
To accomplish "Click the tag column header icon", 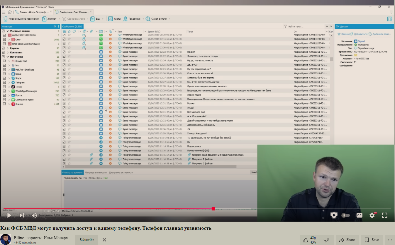I will click(x=74, y=31).
